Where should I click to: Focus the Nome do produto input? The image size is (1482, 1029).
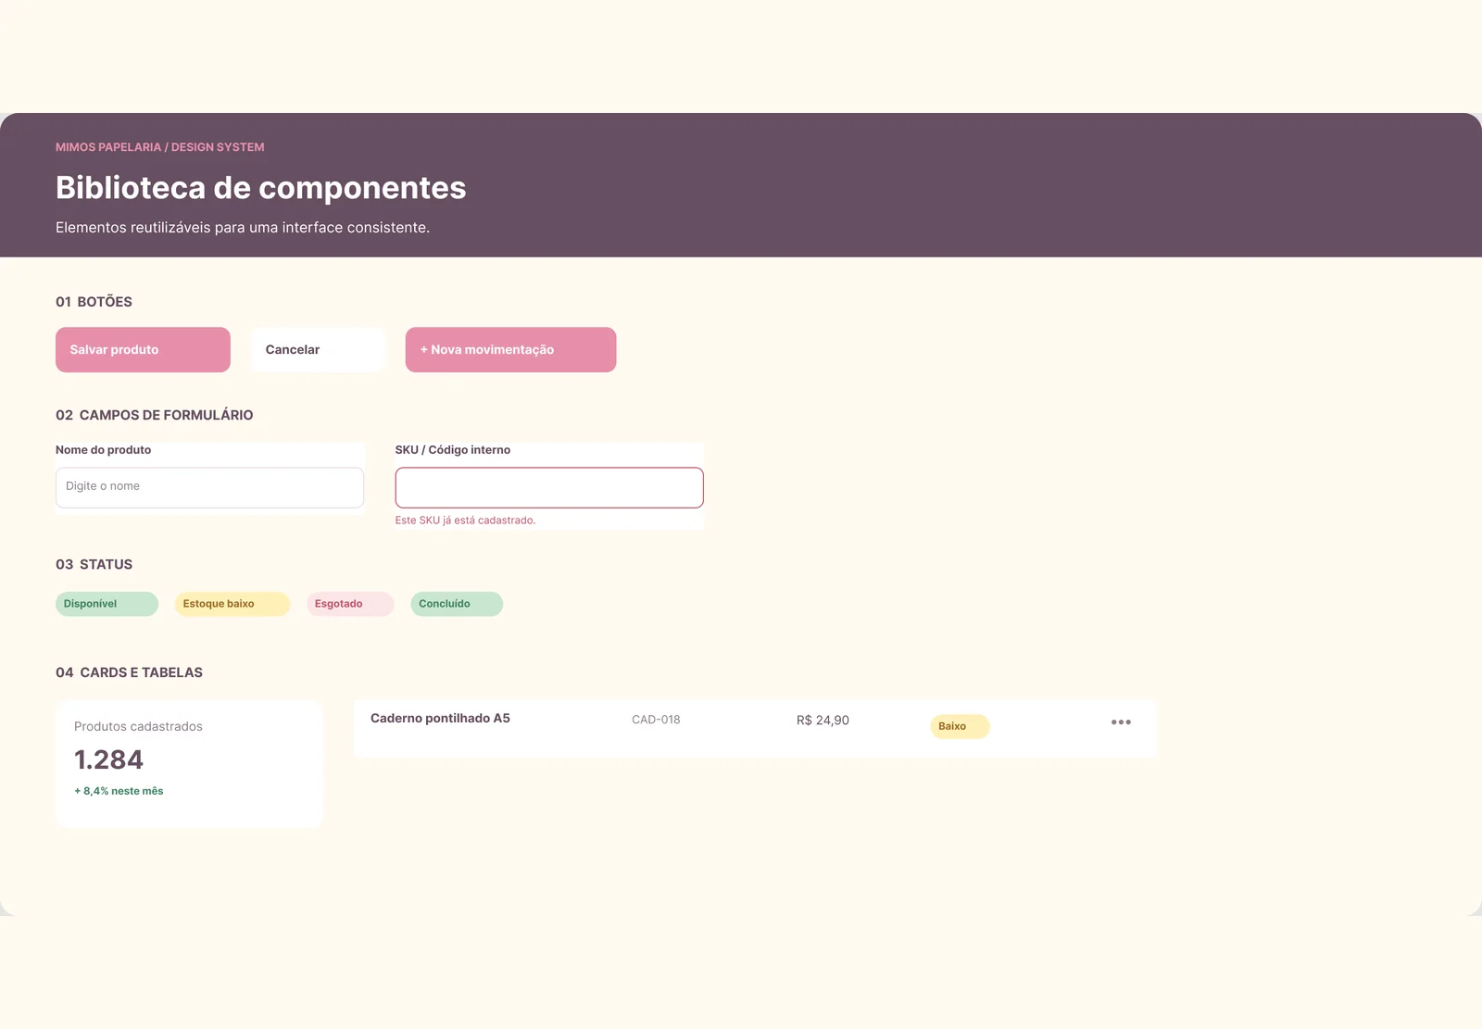tap(209, 487)
